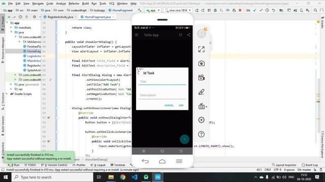This screenshot has width=325, height=182.
Task: Collapse the app tree node
Action: 7,23
